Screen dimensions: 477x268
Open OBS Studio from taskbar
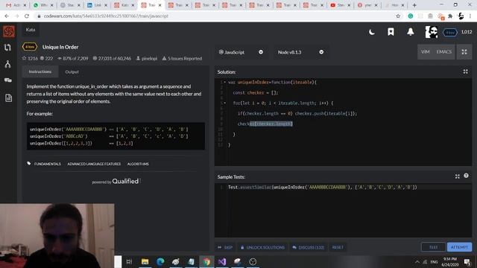tap(253, 261)
